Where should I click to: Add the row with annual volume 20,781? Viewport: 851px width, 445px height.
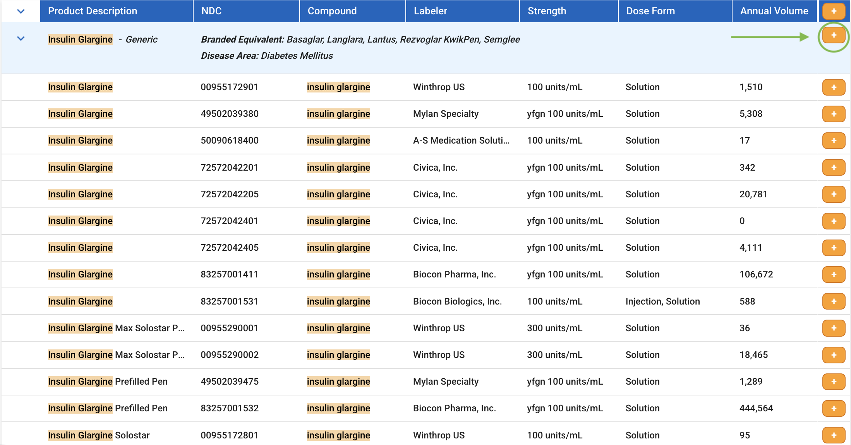[x=834, y=194]
